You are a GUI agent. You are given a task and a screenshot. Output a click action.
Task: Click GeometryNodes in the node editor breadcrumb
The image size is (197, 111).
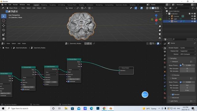21,48
